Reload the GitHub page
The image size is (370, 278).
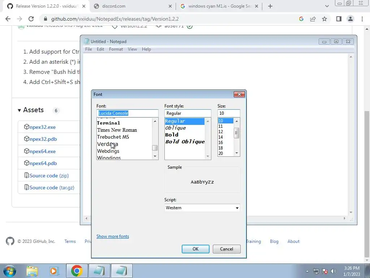coord(31,19)
